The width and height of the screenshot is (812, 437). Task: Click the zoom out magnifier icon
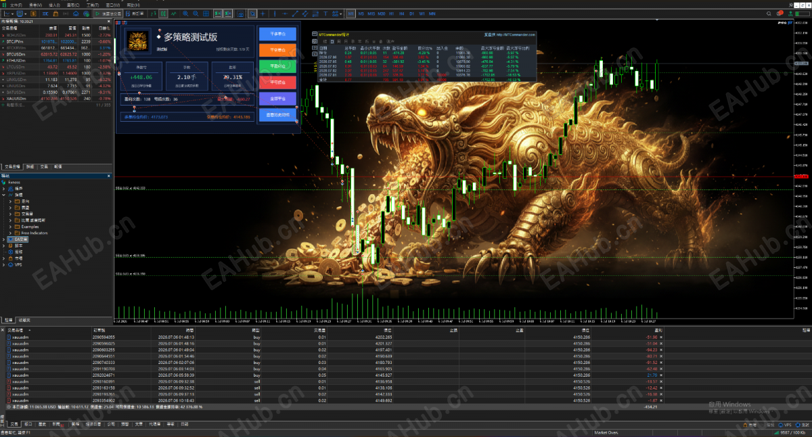tap(196, 14)
